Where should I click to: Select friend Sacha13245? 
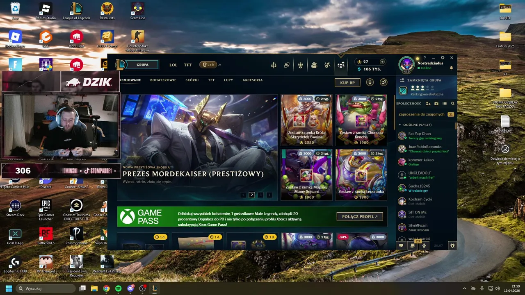click(x=426, y=188)
